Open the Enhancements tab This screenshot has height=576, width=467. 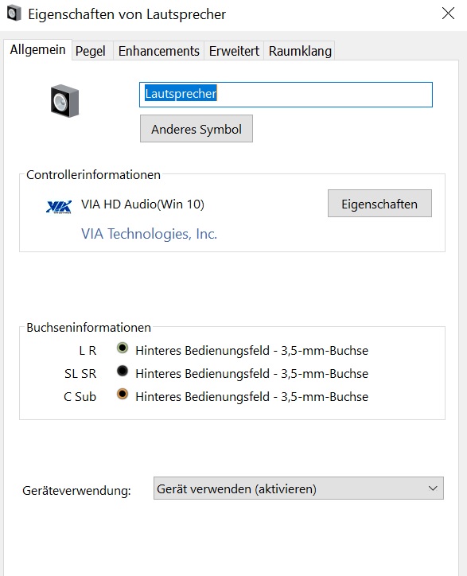tap(159, 51)
